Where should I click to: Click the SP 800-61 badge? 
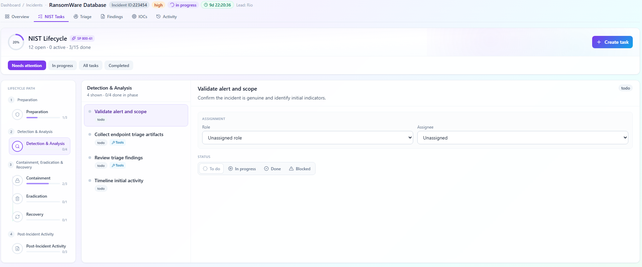(82, 38)
